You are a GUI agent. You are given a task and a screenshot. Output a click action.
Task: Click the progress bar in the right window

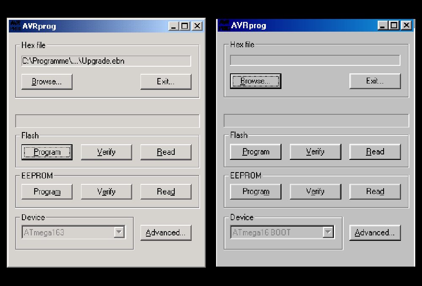316,121
